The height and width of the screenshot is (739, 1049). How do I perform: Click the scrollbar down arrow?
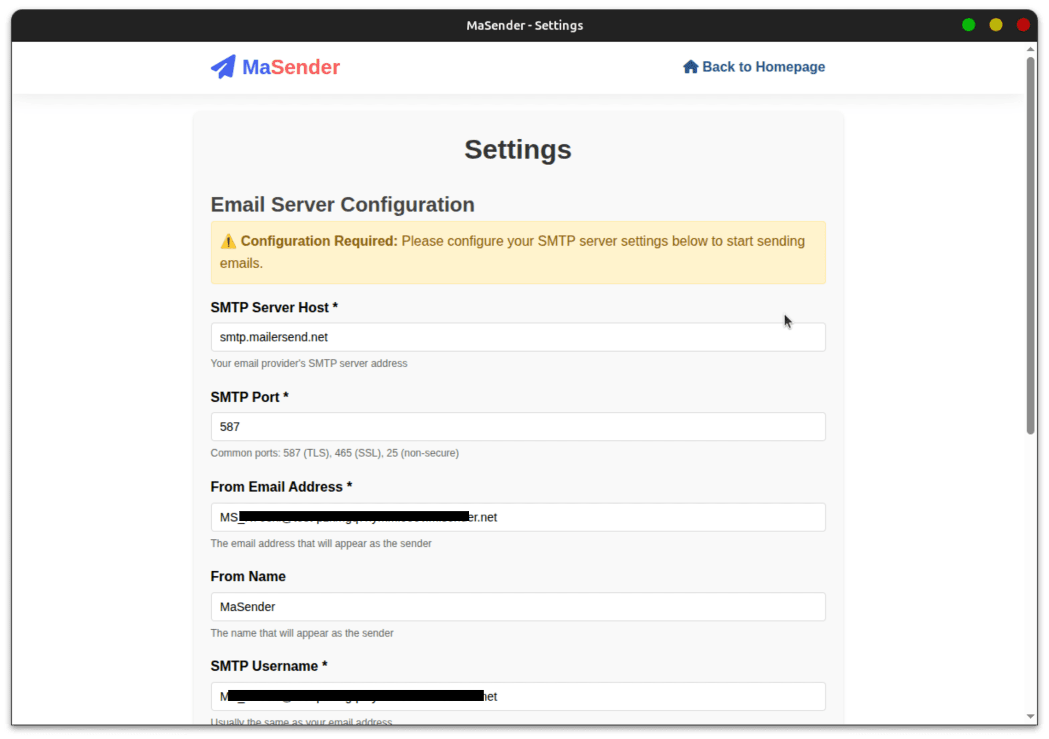(x=1031, y=716)
